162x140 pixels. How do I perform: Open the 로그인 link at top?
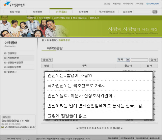point(107,4)
